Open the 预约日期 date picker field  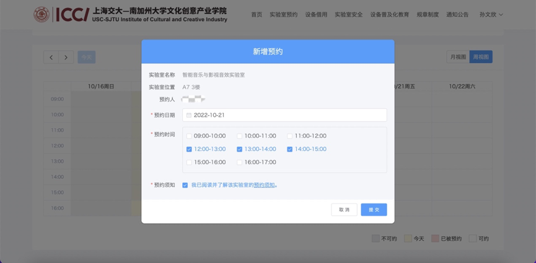[x=284, y=115]
